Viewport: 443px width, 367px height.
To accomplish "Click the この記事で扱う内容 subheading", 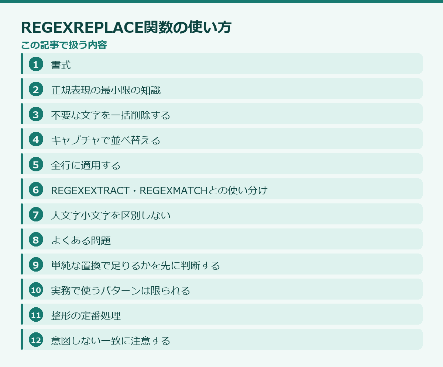I will (x=64, y=45).
